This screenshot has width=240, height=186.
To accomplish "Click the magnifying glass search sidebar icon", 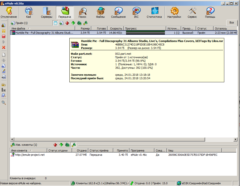I will [3, 102].
